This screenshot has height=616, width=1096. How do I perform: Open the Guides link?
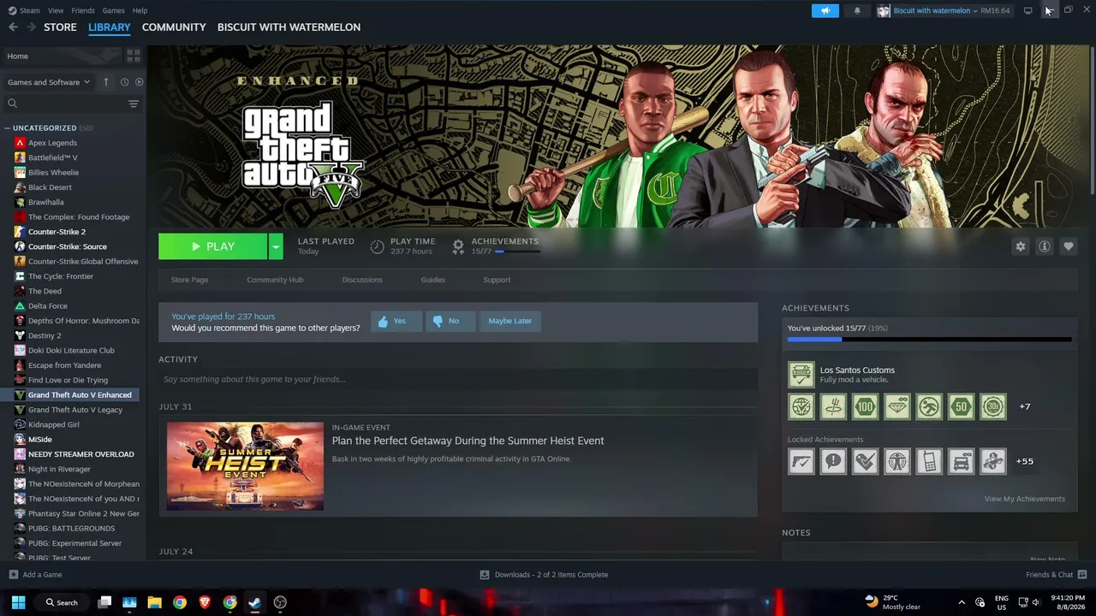click(x=432, y=280)
